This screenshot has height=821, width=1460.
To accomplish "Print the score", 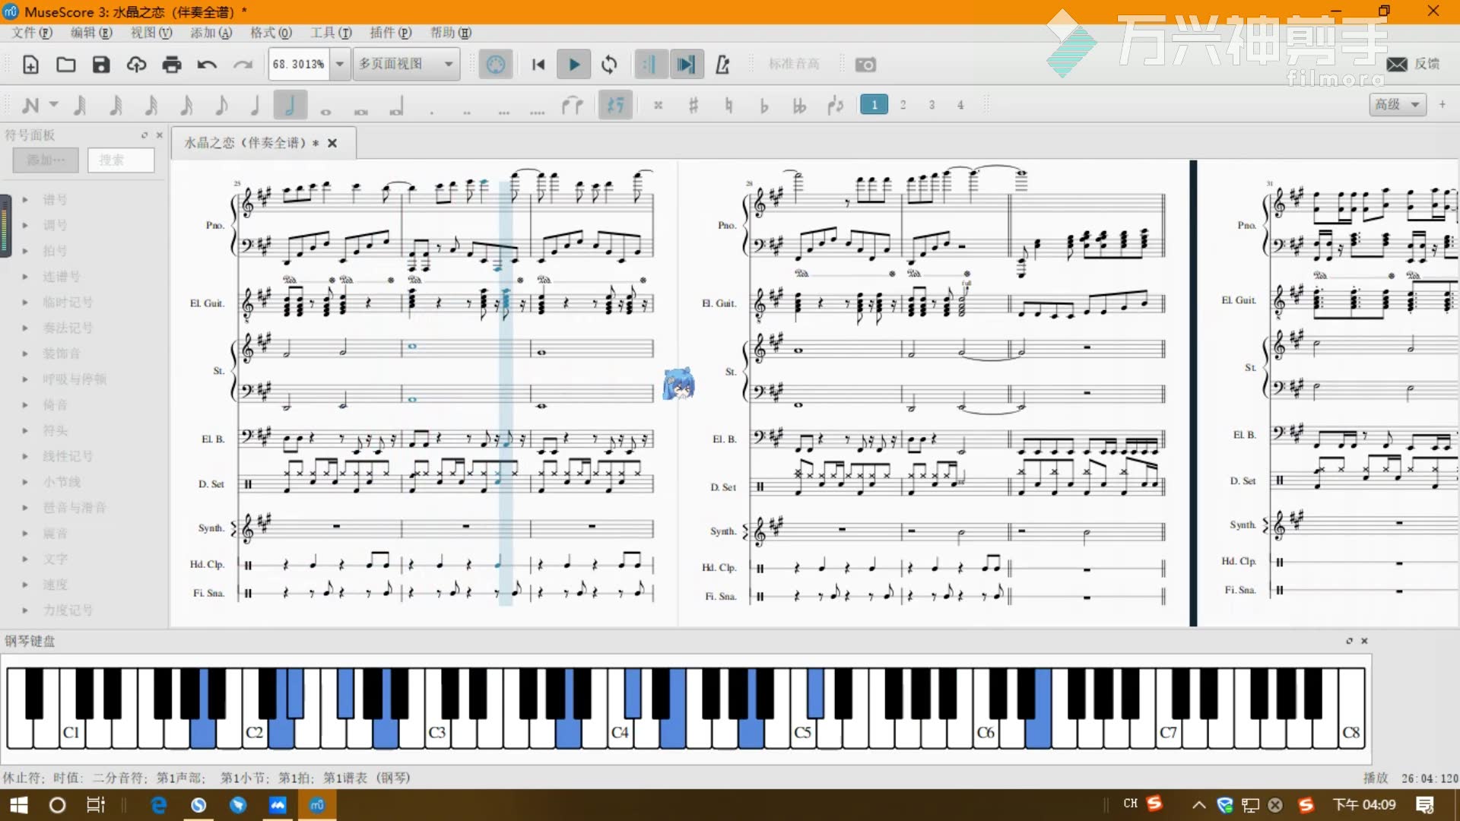I will point(172,65).
